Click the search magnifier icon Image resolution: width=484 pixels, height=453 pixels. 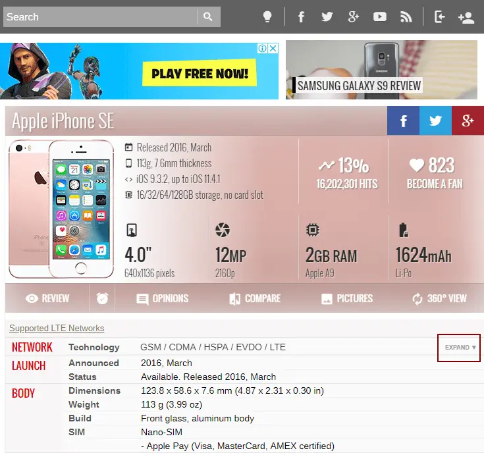(x=208, y=16)
